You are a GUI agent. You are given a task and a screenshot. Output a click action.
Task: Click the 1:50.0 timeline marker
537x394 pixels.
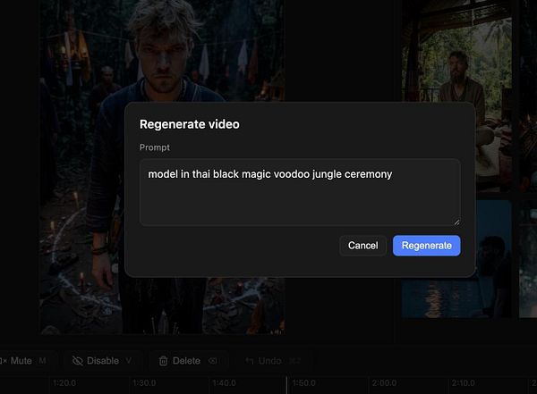tap(304, 383)
